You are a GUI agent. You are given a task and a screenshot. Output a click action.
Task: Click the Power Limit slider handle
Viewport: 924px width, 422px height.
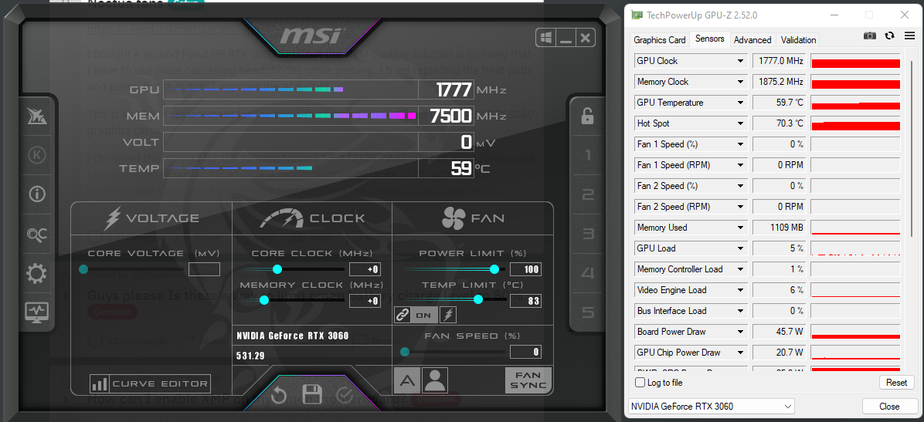pos(494,269)
